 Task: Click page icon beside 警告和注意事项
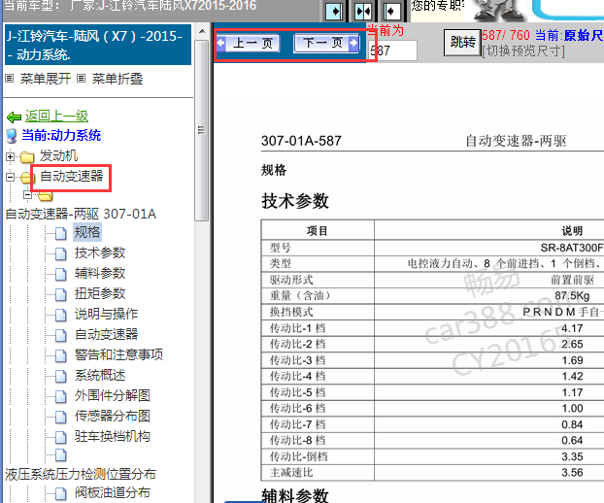coord(60,355)
